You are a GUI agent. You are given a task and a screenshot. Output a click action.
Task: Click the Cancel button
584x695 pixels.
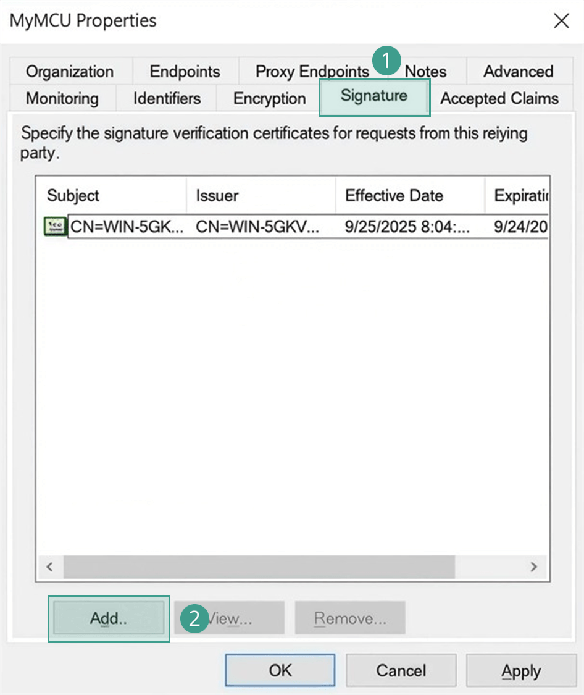pyautogui.click(x=401, y=670)
